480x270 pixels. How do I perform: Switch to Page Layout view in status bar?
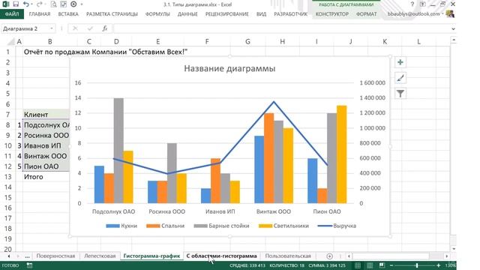pyautogui.click(x=370, y=265)
